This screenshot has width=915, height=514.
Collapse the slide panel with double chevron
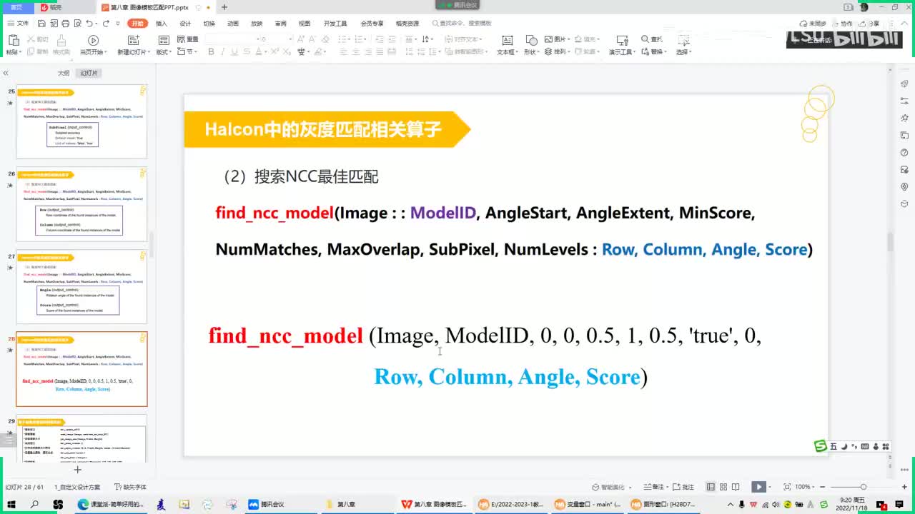click(x=5, y=73)
